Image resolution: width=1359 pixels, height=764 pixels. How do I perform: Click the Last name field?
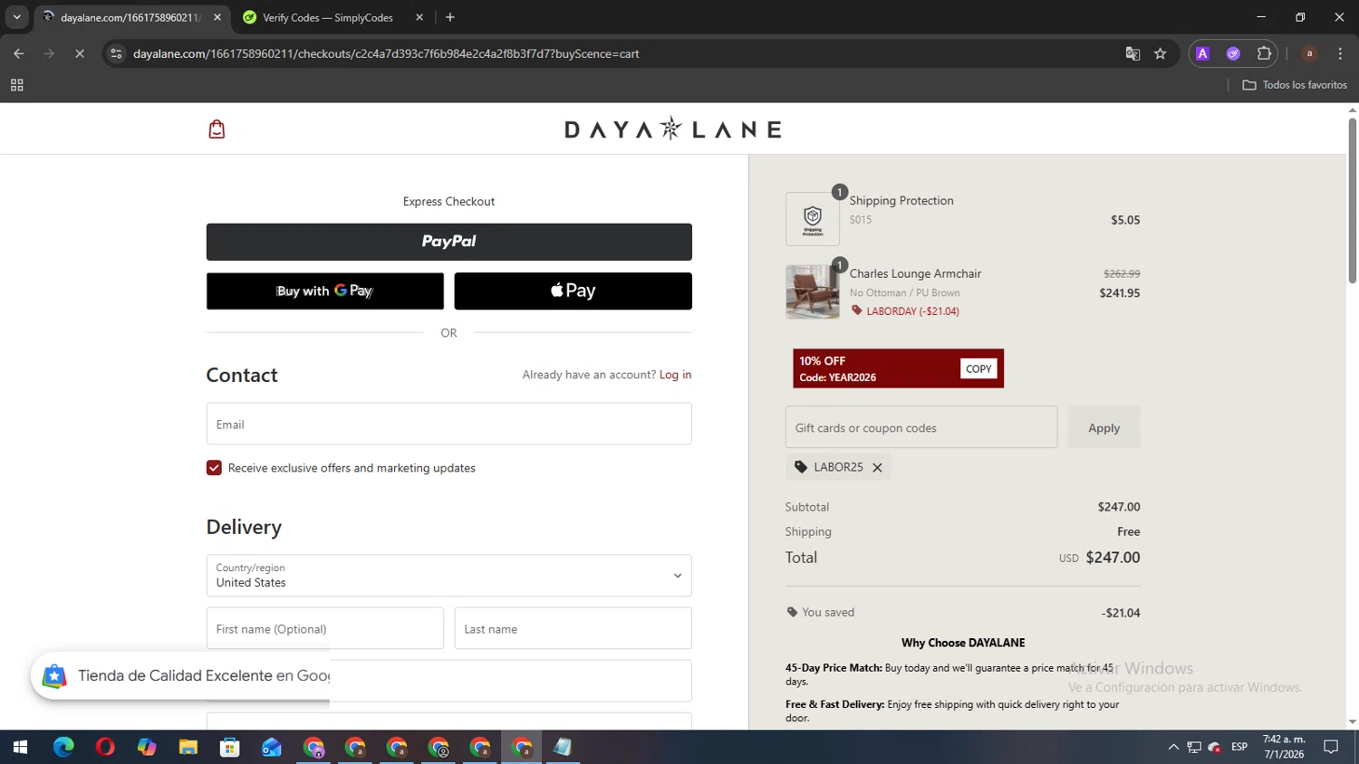pyautogui.click(x=573, y=628)
